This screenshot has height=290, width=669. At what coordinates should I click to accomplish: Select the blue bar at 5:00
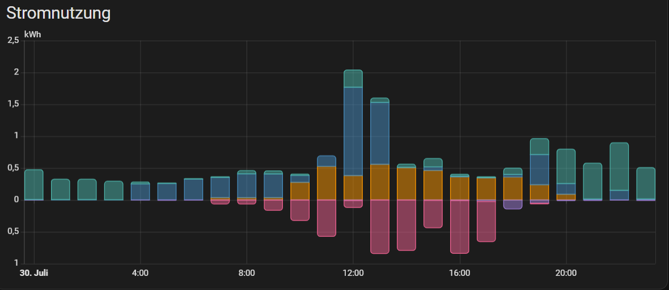coord(167,191)
